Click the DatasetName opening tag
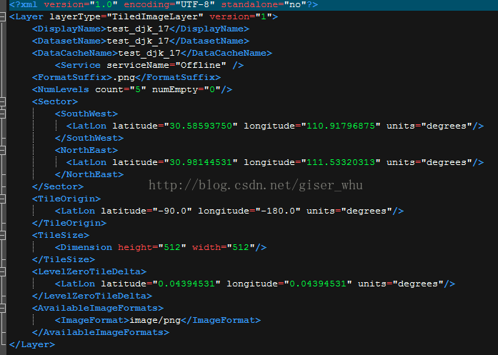The image size is (498, 355). (x=69, y=41)
